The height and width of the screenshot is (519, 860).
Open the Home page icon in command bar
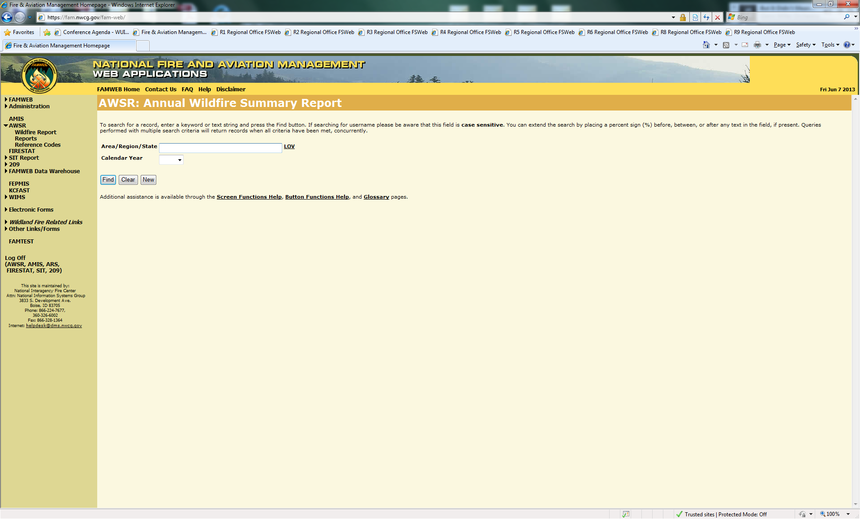(706, 45)
